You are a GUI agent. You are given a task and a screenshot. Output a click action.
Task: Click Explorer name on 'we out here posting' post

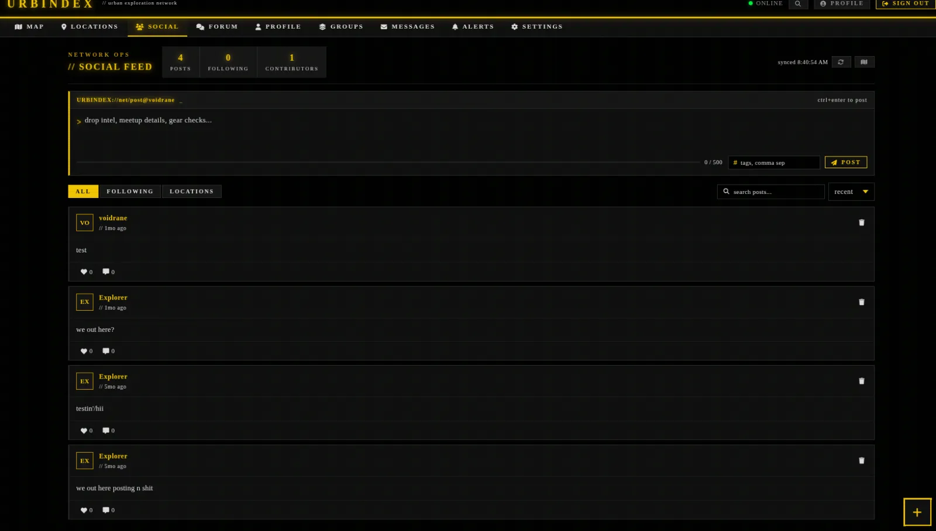113,456
